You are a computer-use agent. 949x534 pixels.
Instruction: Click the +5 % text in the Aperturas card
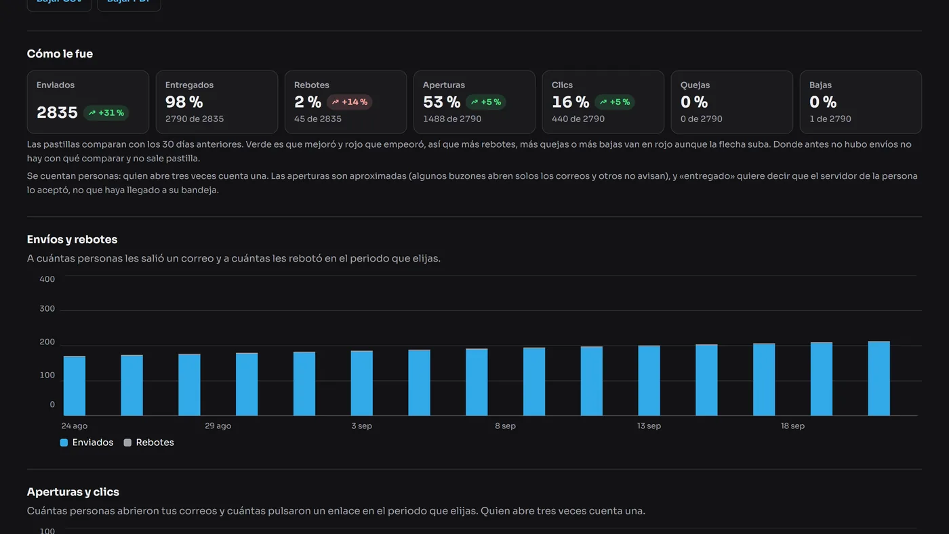491,102
